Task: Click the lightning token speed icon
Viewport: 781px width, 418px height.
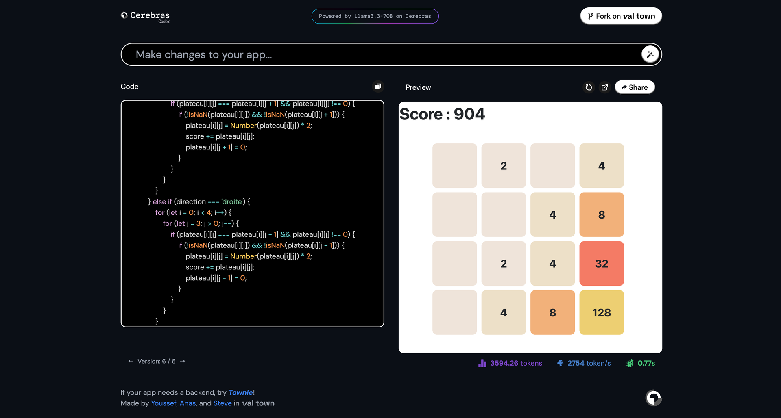Action: click(560, 363)
